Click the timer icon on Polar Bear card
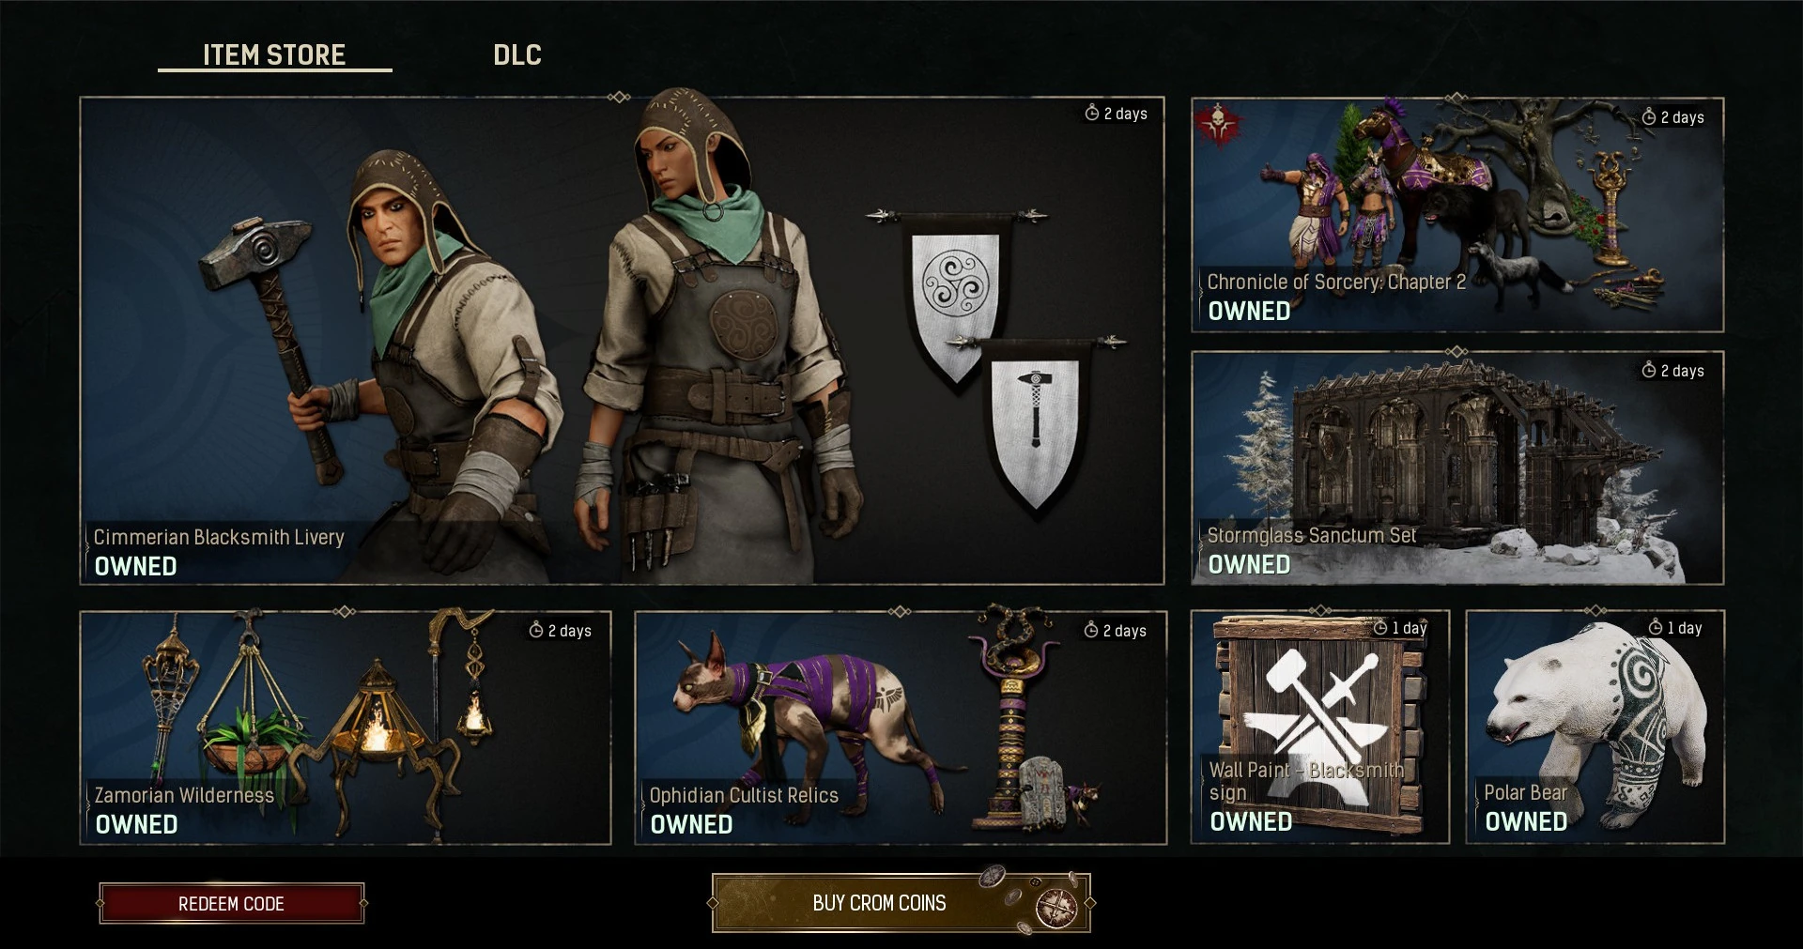This screenshot has width=1803, height=949. (x=1656, y=627)
